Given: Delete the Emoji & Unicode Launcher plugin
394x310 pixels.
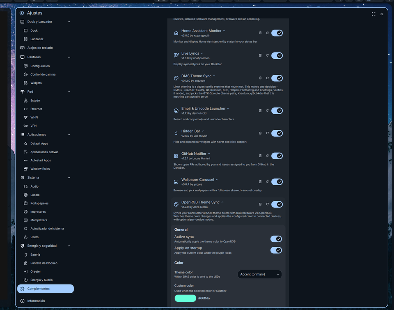Looking at the screenshot, I should 260,110.
